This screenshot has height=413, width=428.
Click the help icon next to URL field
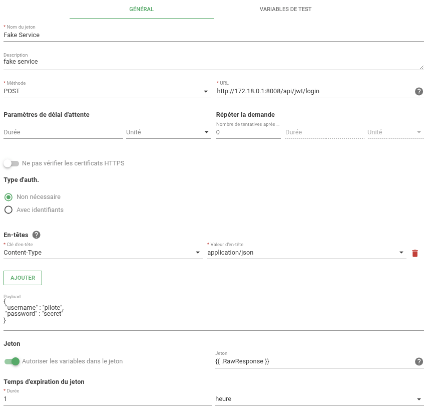coord(419,91)
